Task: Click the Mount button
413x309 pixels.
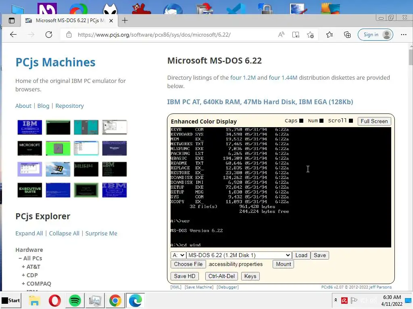Action: click(x=284, y=264)
